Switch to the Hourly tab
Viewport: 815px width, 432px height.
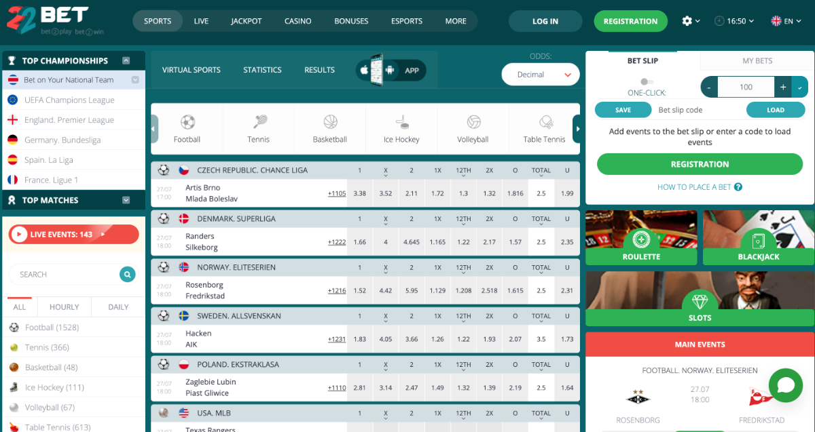coord(65,307)
